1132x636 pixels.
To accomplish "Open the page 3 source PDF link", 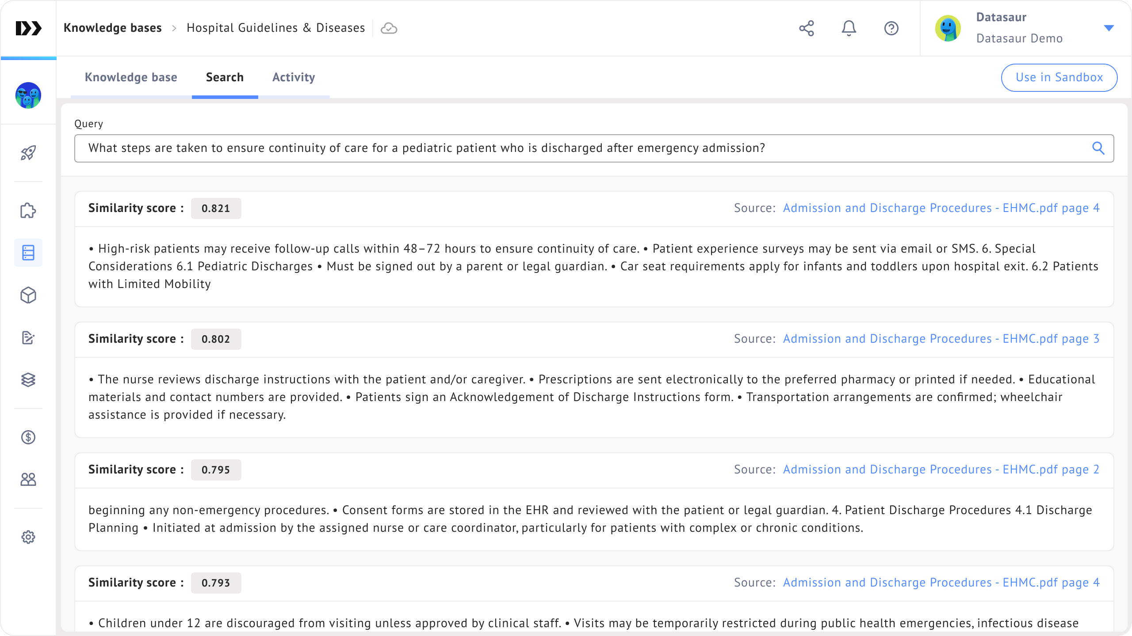I will pyautogui.click(x=941, y=339).
